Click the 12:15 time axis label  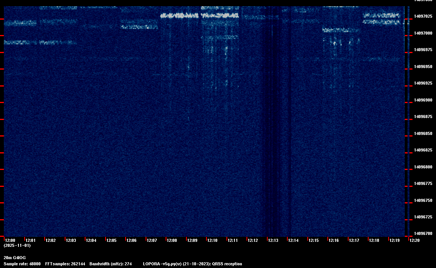(314, 240)
